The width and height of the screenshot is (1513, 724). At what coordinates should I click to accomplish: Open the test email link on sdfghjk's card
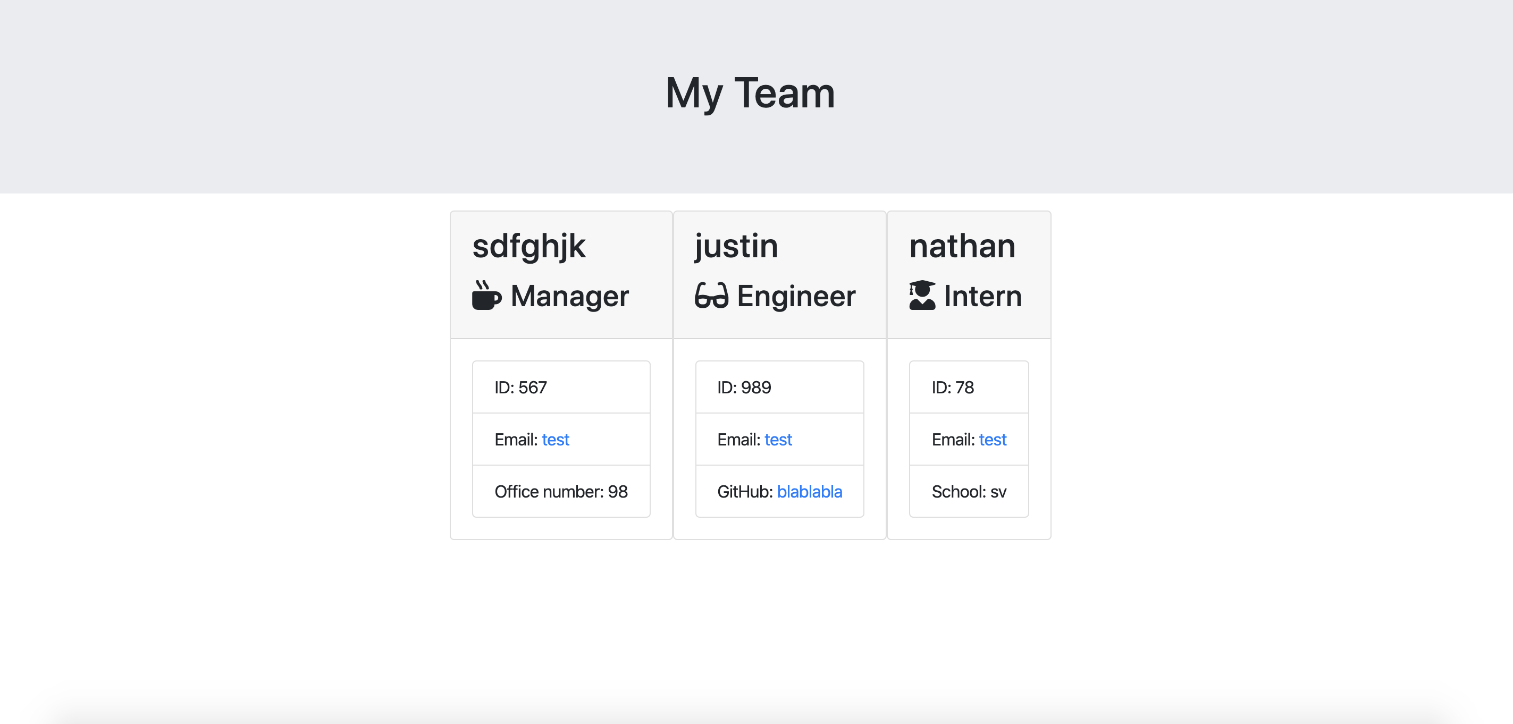point(556,439)
